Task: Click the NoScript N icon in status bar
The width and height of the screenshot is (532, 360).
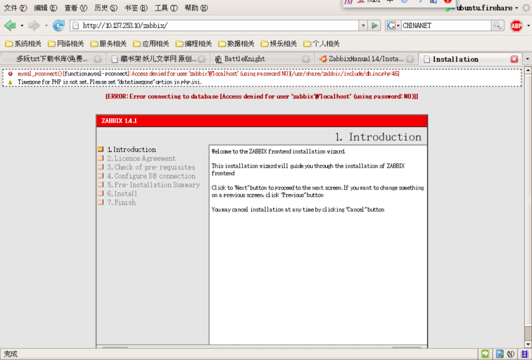Action: [x=510, y=354]
